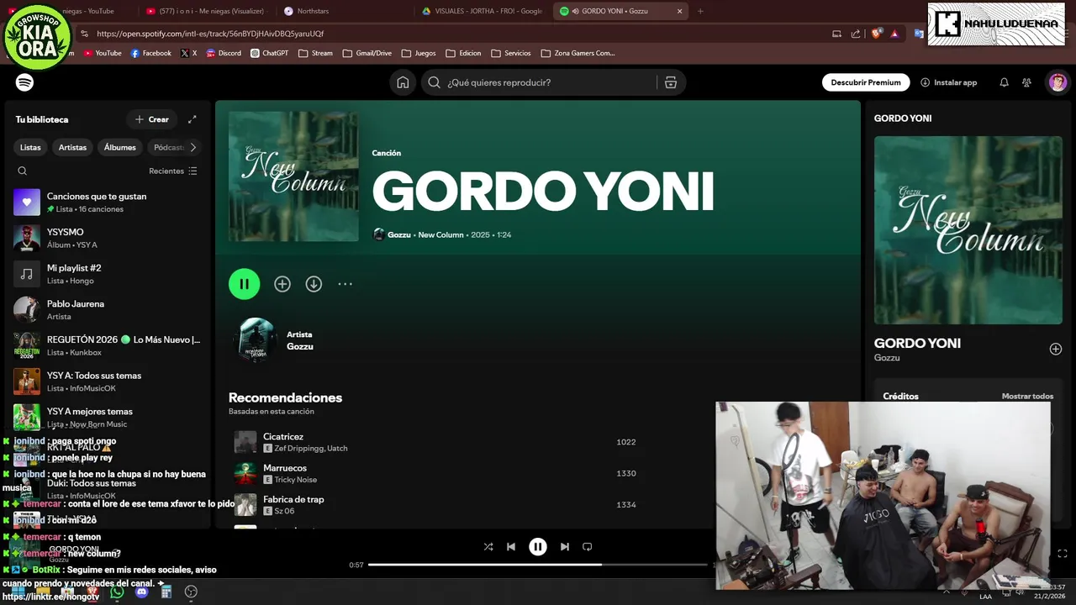The image size is (1076, 605).
Task: Open Zef Drippingg artist link
Action: click(x=301, y=449)
